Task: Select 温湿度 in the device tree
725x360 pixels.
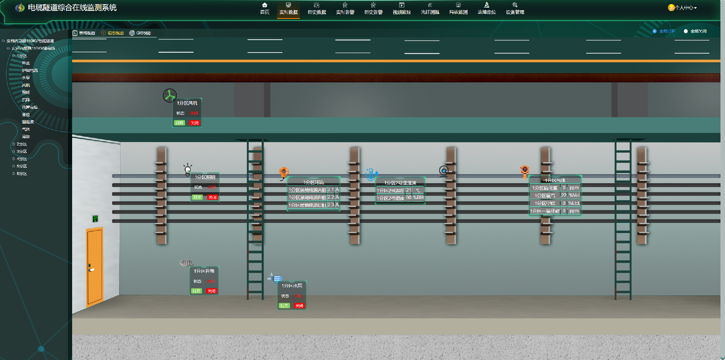Action: pyautogui.click(x=28, y=122)
